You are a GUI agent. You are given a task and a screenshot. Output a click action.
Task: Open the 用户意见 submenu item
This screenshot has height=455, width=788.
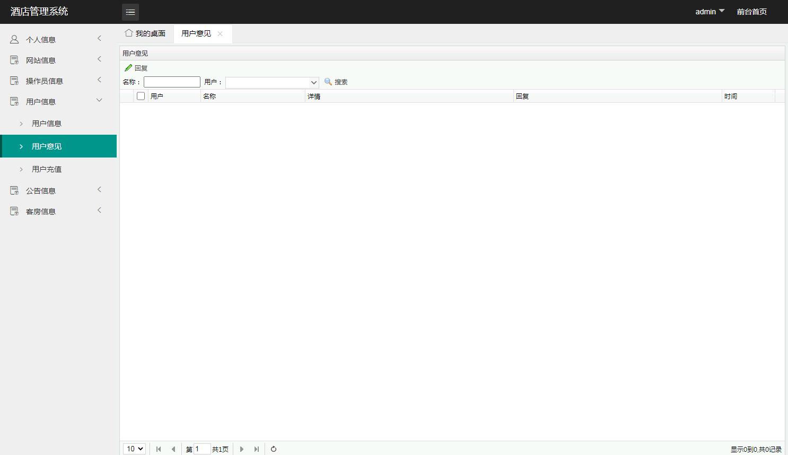[x=58, y=146]
